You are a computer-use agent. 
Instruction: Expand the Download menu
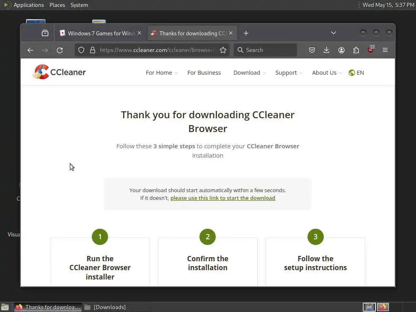click(x=249, y=73)
